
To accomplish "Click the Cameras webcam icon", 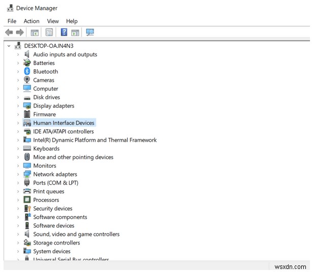I will coord(27,80).
